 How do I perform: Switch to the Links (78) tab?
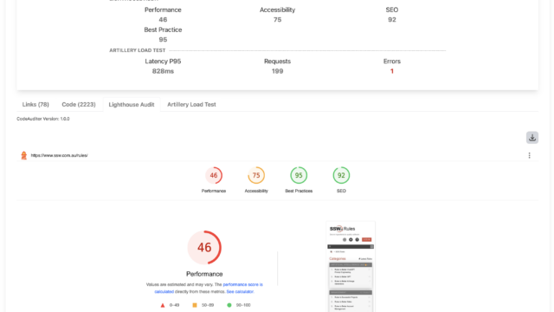click(x=35, y=104)
